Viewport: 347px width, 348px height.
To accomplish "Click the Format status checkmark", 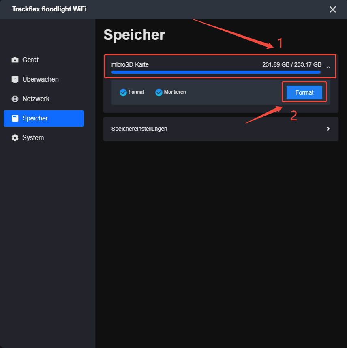I will click(123, 92).
